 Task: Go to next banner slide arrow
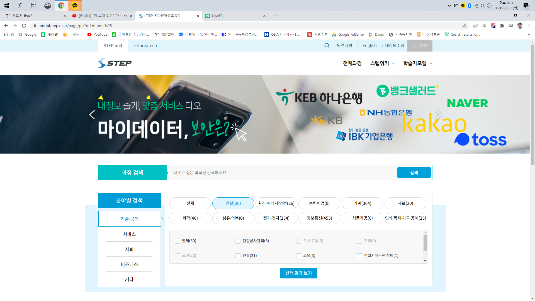(x=438, y=115)
